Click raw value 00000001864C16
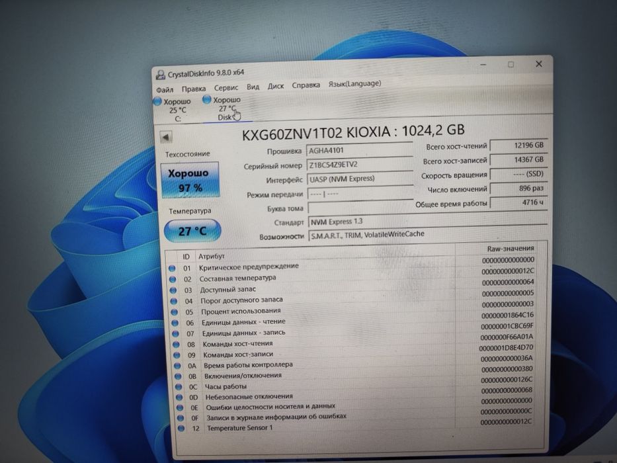Screen dimensions: 617x463 pos(507,316)
